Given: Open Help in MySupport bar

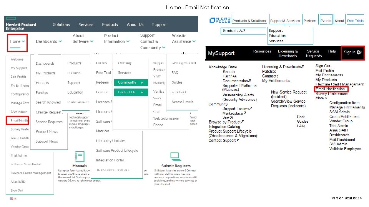Looking at the screenshot, I should pos(332,51).
